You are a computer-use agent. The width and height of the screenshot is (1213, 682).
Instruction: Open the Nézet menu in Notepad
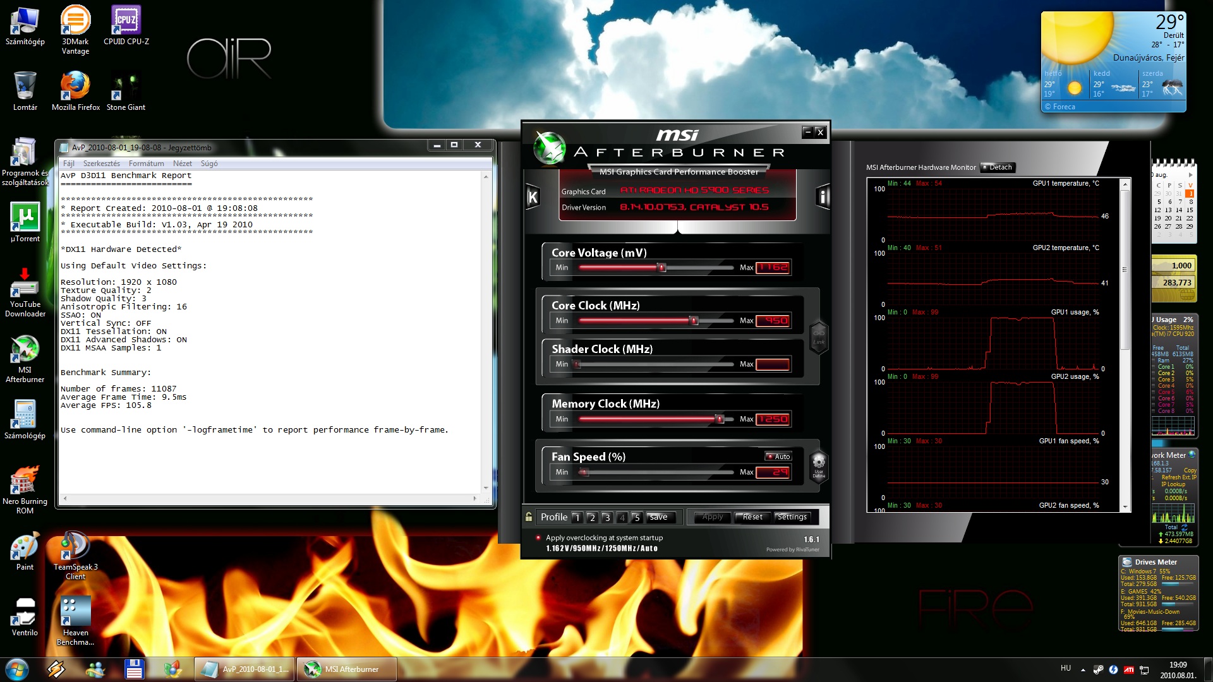(183, 164)
